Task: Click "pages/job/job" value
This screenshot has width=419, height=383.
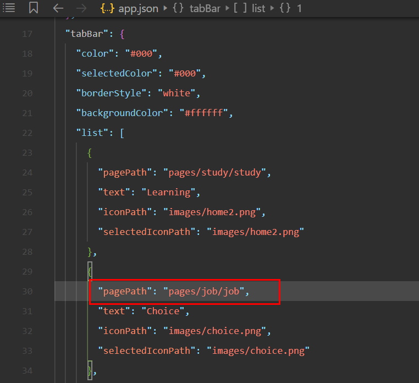Action: [204, 291]
